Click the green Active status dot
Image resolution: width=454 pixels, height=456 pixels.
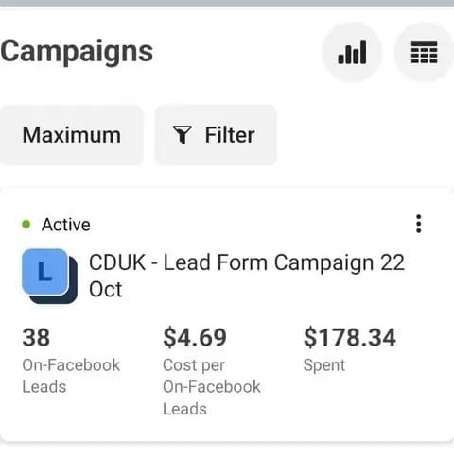(x=26, y=225)
